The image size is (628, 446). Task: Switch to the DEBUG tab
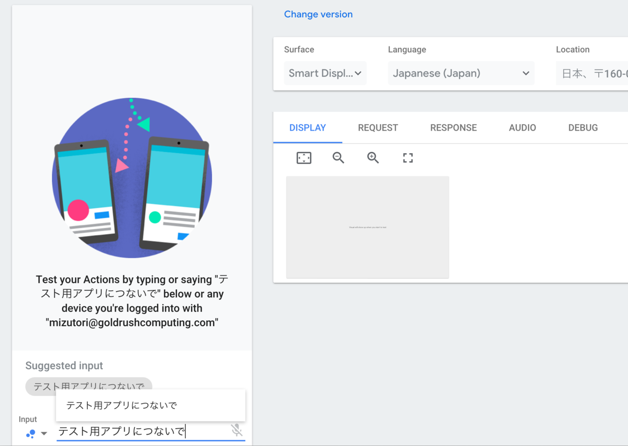(583, 128)
